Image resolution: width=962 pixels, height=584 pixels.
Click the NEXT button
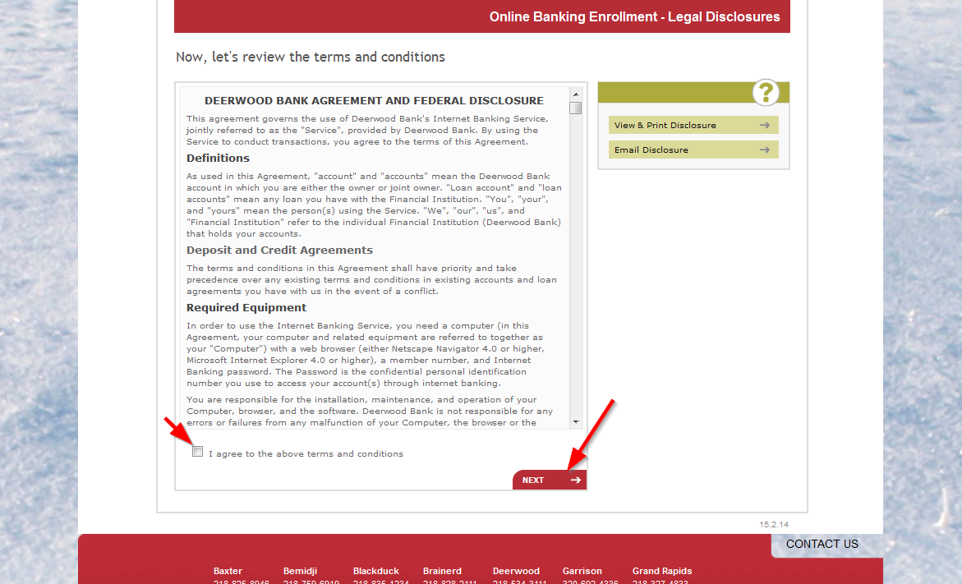pyautogui.click(x=549, y=480)
